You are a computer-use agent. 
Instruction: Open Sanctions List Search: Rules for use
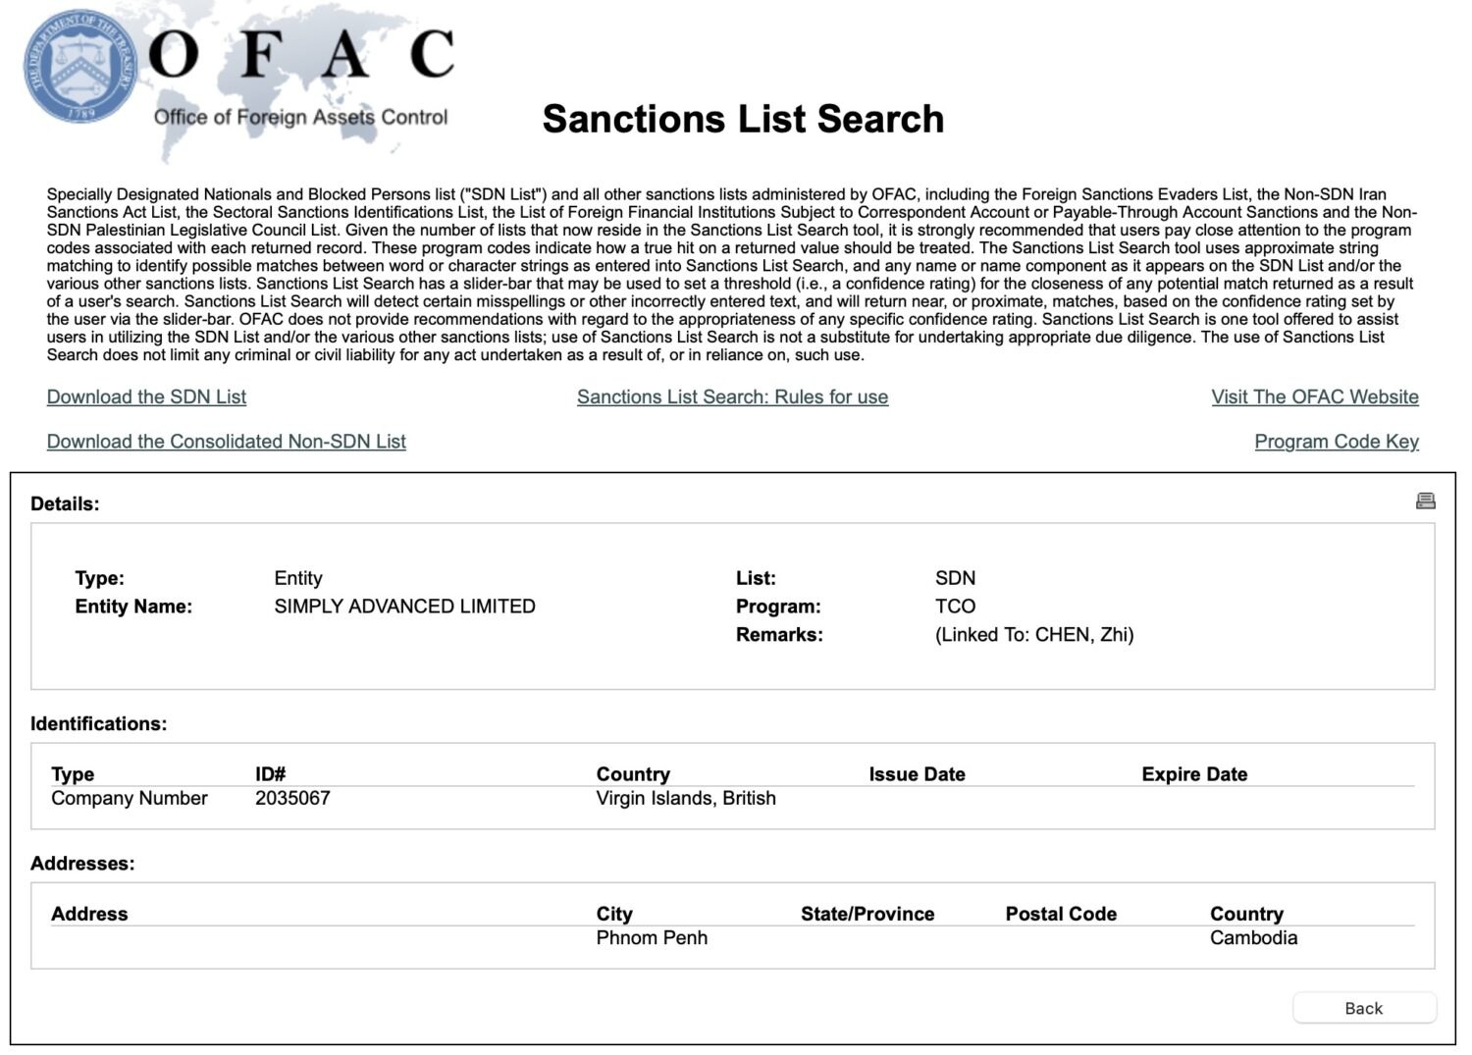point(732,396)
